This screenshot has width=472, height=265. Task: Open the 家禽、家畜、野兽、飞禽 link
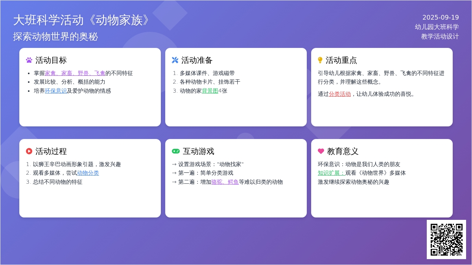click(x=75, y=73)
